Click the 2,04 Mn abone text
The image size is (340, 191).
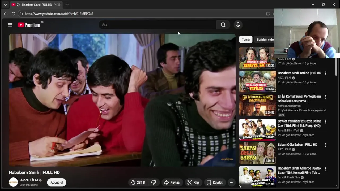29,185
